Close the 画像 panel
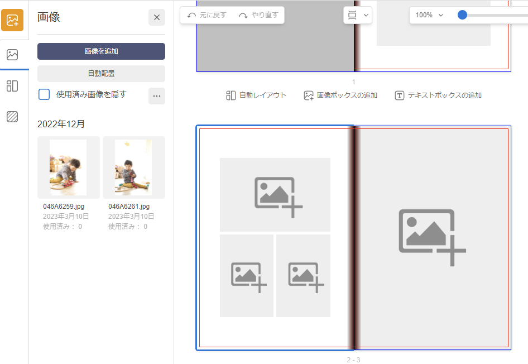The height and width of the screenshot is (364, 528). click(156, 17)
